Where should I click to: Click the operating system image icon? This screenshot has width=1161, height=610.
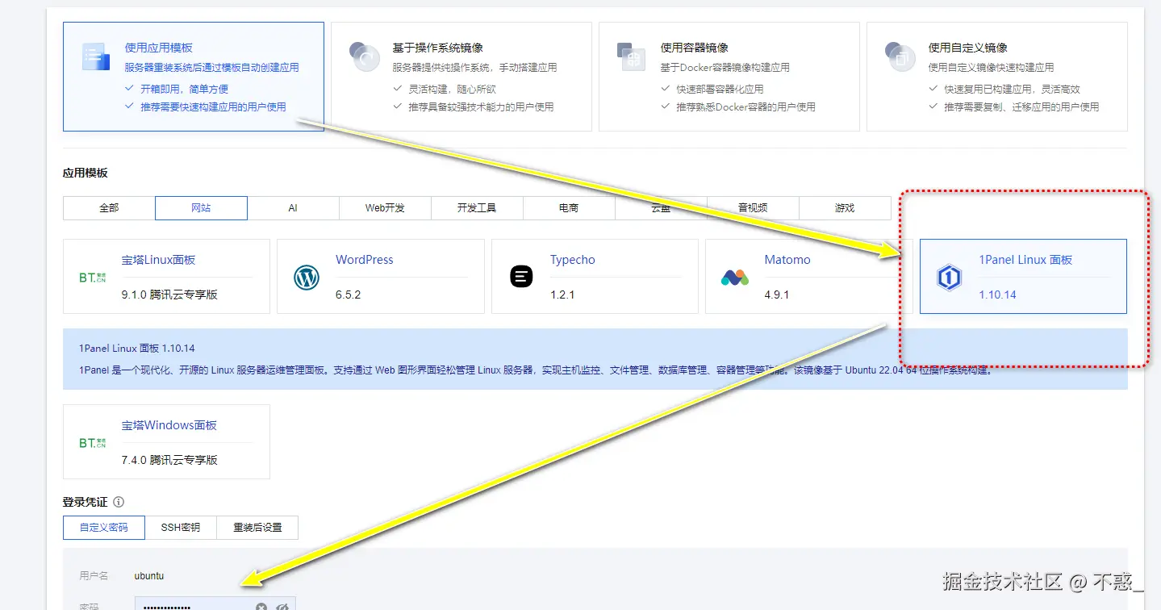(x=364, y=56)
